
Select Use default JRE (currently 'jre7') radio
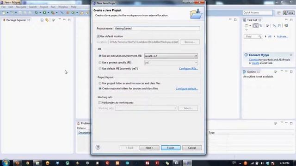(x=100, y=69)
